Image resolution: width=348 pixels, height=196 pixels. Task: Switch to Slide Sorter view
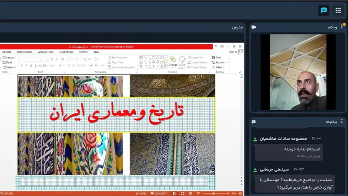tap(182, 193)
